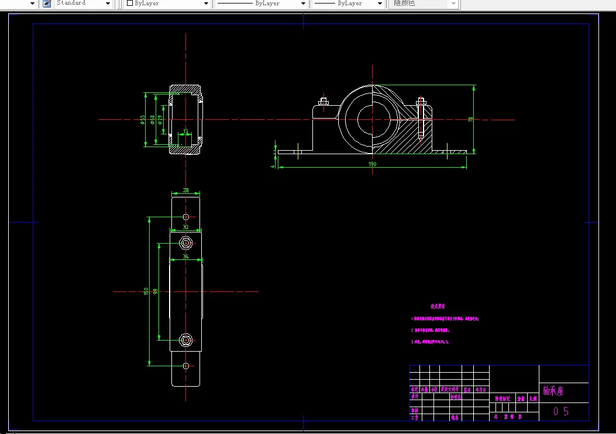Click the 重量 cell in title block
Viewport: 616px width, 434px height.
pyautogui.click(x=521, y=399)
